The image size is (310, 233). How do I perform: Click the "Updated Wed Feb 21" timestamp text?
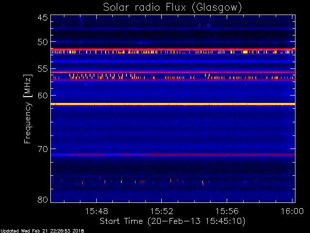[x=42, y=231]
